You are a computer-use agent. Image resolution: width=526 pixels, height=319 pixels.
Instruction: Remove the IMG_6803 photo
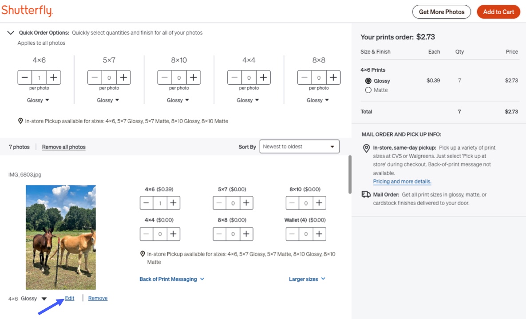click(x=98, y=298)
